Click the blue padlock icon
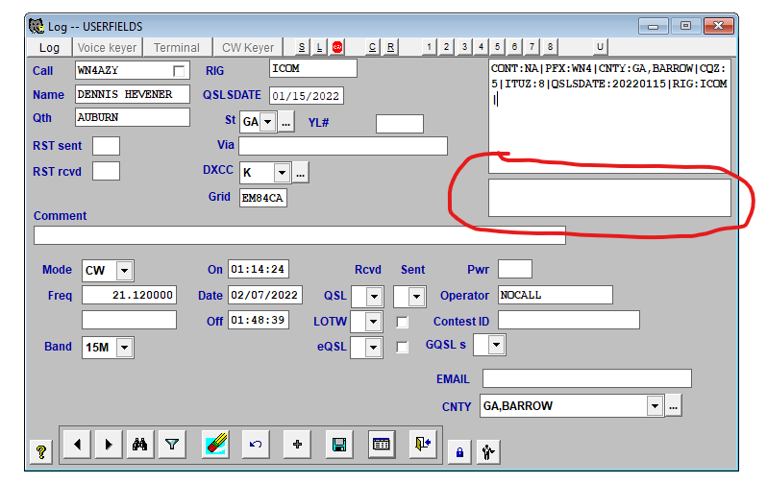Viewport: 767px width, 484px height. click(x=459, y=451)
